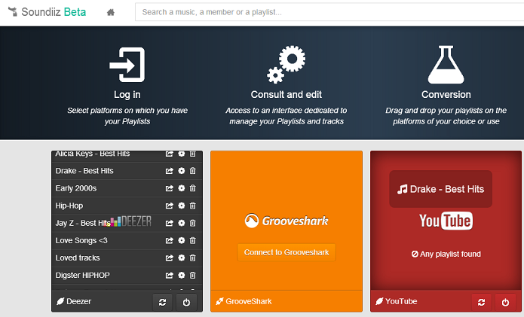Delete the Early 2000s playlist

coord(193,188)
